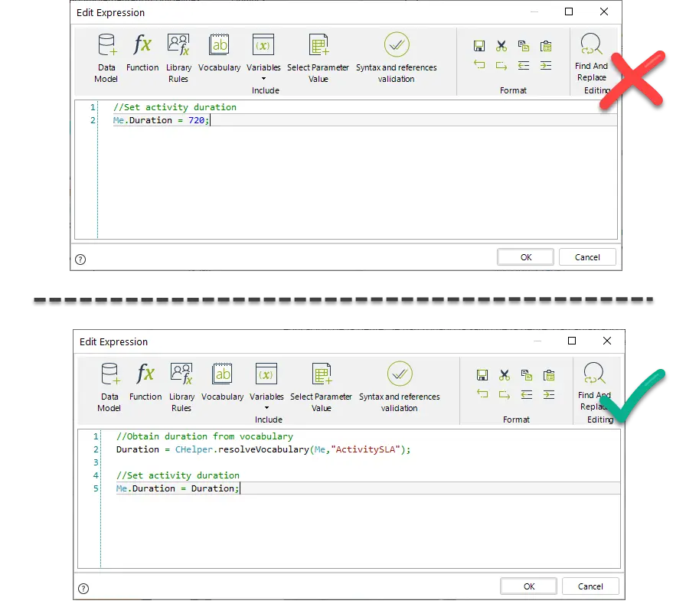Select Vocabulary in the bottom Edit Expression window
The image size is (686, 604).
[x=222, y=381]
